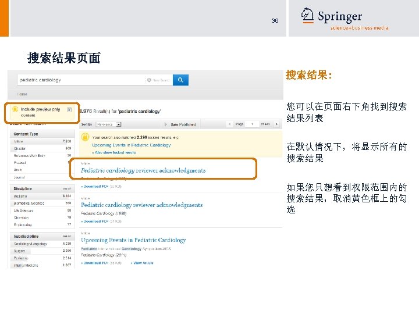Viewport: 419px width, 314px height.
Task: Download PDF of the first search result
Action: 95,187
